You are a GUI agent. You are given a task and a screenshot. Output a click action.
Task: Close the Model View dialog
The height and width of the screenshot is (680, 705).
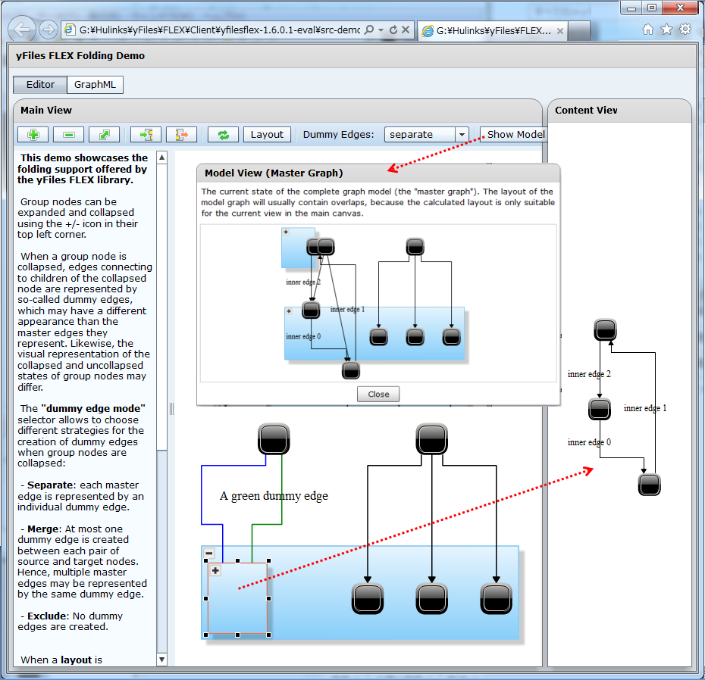(378, 394)
